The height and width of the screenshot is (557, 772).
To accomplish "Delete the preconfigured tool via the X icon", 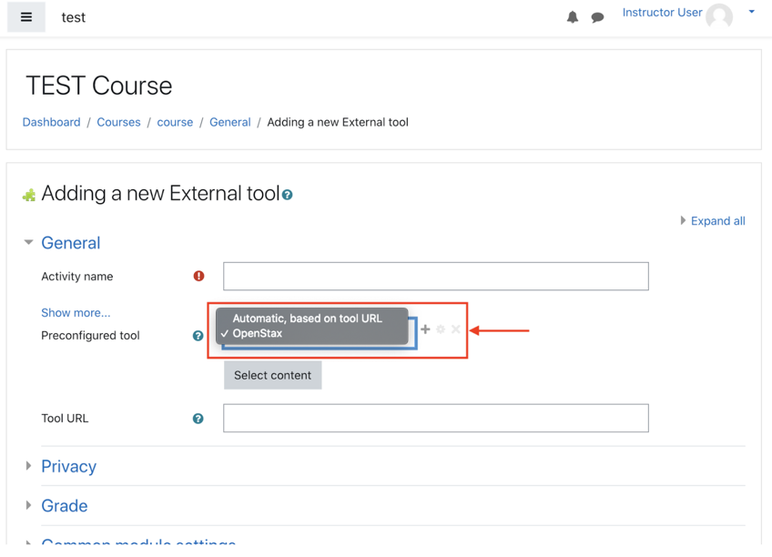I will point(455,329).
